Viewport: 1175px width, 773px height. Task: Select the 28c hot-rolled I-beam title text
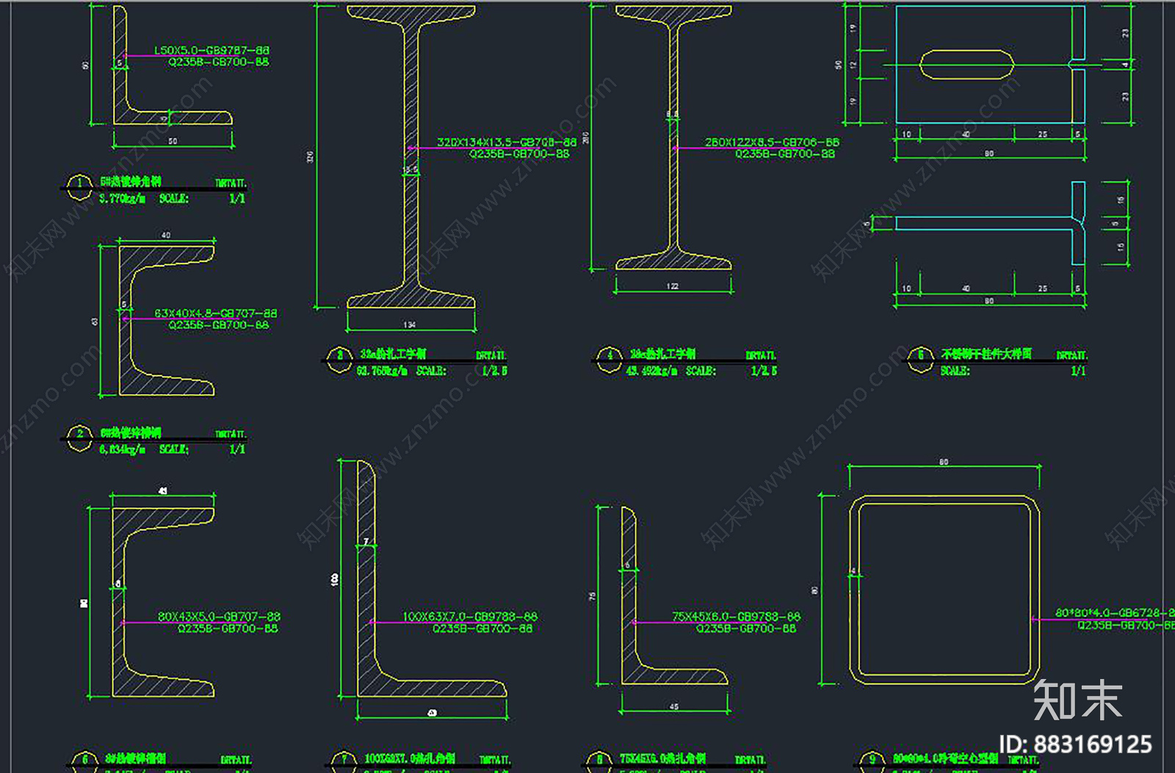(662, 354)
